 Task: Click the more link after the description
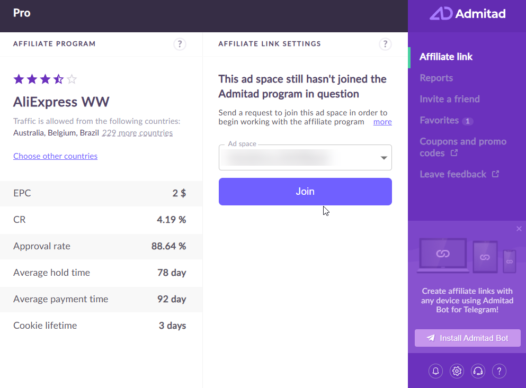(x=382, y=122)
